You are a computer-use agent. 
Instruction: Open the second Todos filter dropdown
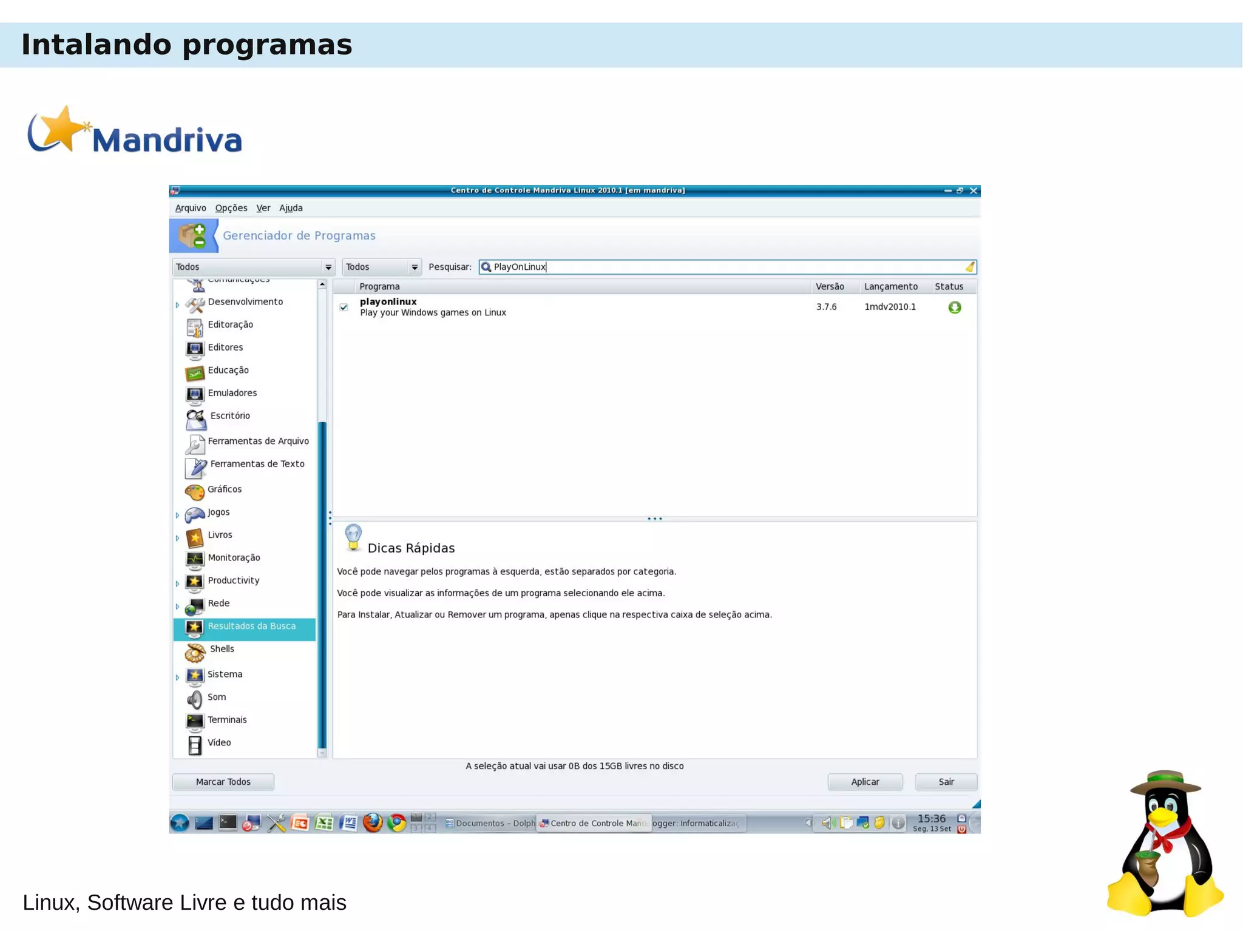point(382,267)
